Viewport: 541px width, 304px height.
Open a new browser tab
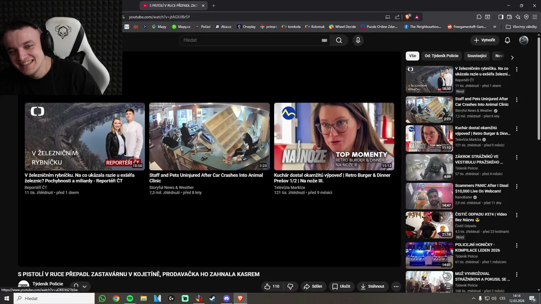pos(213,5)
